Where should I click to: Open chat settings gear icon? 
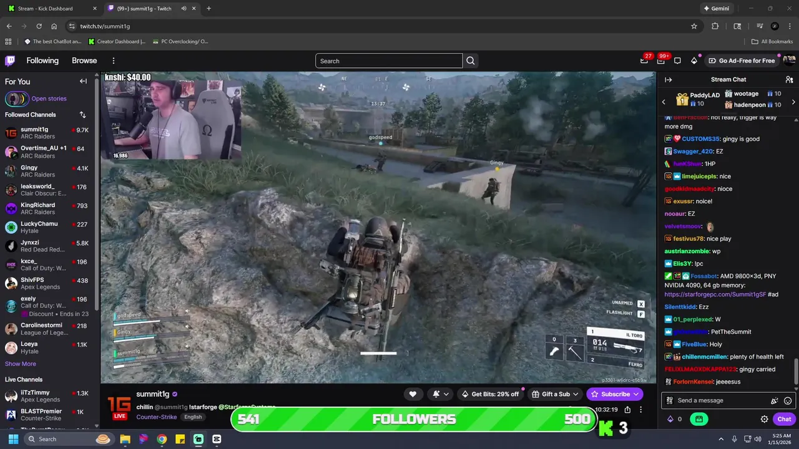(764, 419)
